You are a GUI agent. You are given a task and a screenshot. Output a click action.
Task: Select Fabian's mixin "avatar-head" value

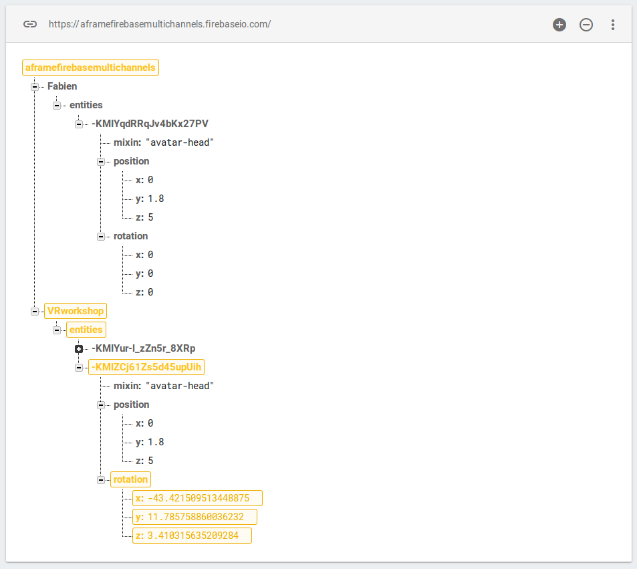pos(180,142)
